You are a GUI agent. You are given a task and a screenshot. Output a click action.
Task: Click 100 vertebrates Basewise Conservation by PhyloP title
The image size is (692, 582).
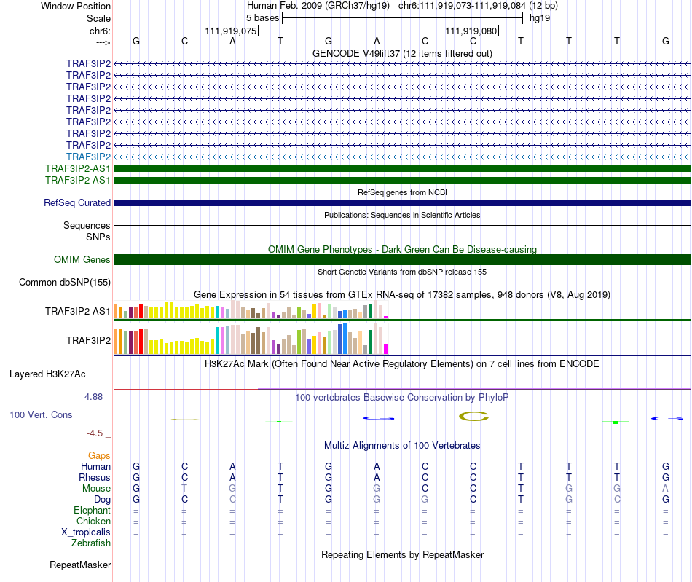[402, 398]
